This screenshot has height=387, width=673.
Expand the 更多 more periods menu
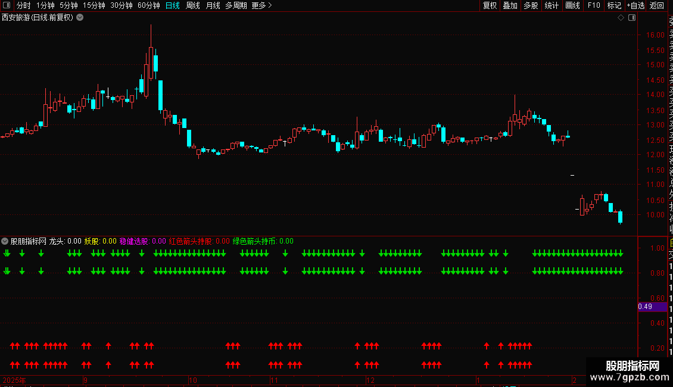click(x=262, y=5)
